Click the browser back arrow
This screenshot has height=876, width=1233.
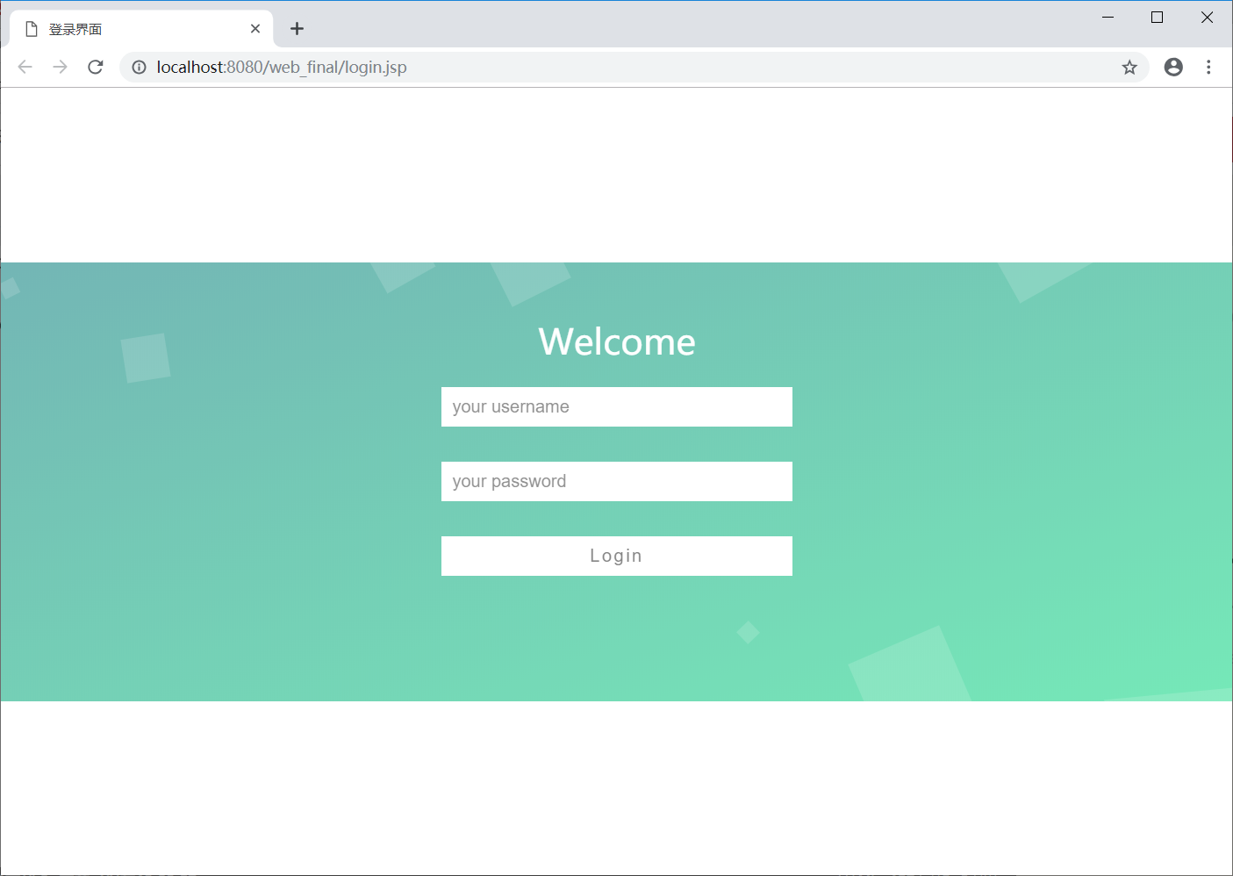click(x=25, y=67)
